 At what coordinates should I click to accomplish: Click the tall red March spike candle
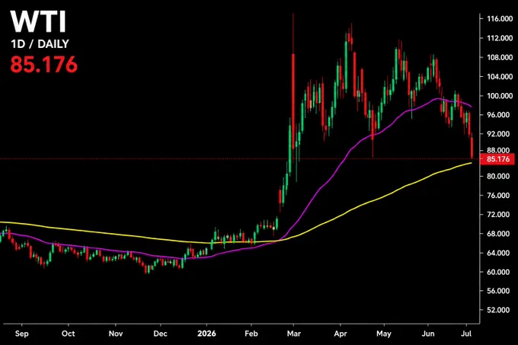[x=293, y=89]
